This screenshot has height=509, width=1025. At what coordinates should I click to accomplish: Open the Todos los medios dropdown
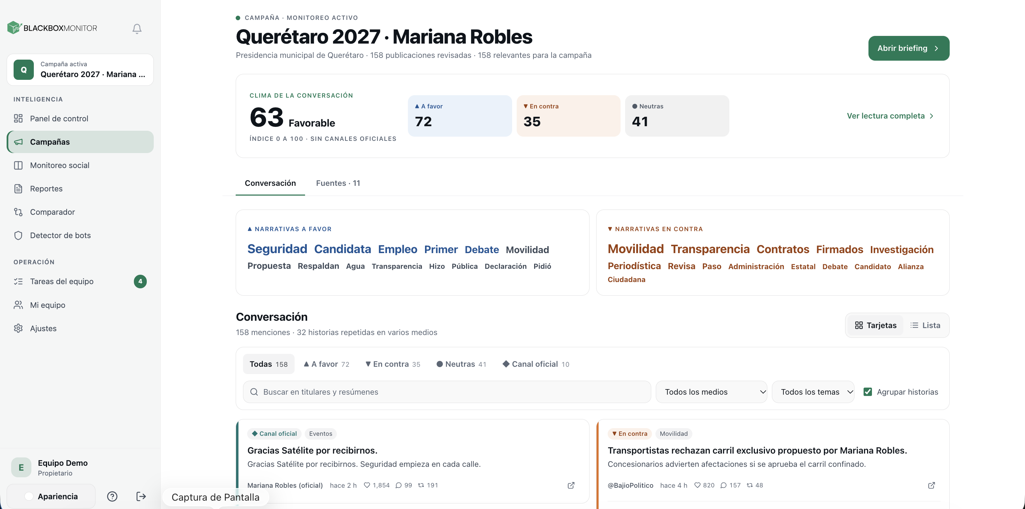(x=711, y=392)
